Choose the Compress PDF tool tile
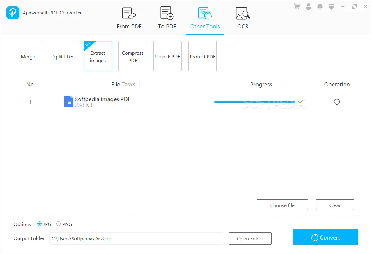The image size is (372, 254). click(x=132, y=56)
